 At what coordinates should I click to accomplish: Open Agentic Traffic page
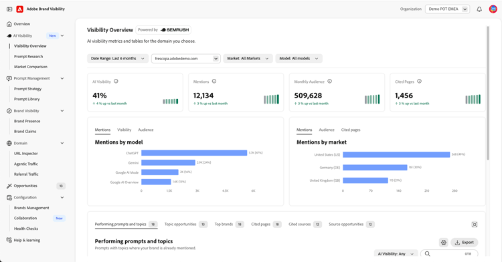tap(26, 164)
